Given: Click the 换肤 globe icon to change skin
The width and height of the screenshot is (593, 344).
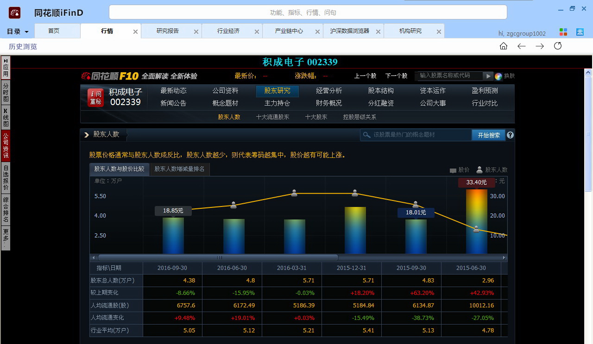Looking at the screenshot, I should [x=499, y=76].
